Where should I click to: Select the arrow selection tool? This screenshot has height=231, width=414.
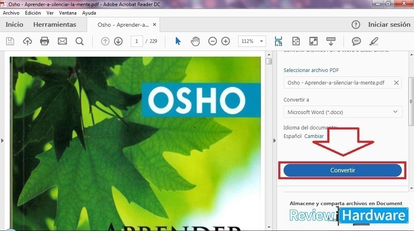tap(178, 41)
